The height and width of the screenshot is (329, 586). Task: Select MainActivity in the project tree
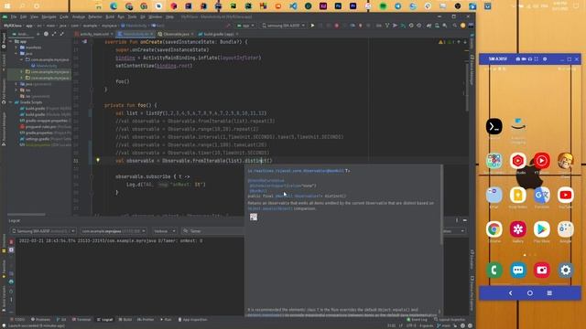tap(44, 66)
